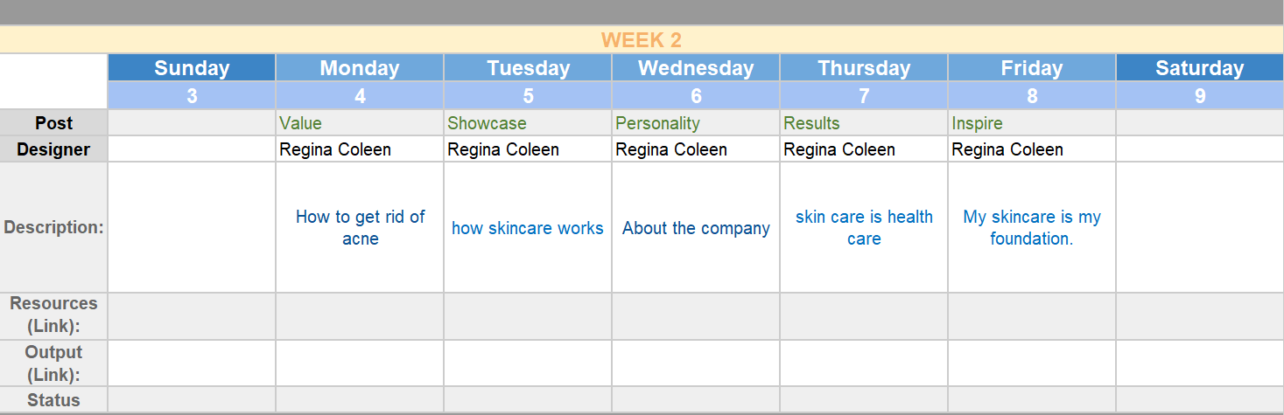Viewport: 1284px width, 415px height.
Task: Select Friday's Inspire post cell
Action: pyautogui.click(x=1032, y=123)
